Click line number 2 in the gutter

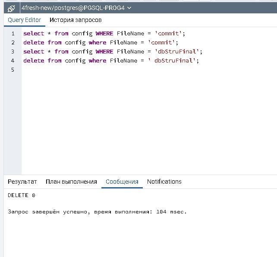click(x=13, y=43)
